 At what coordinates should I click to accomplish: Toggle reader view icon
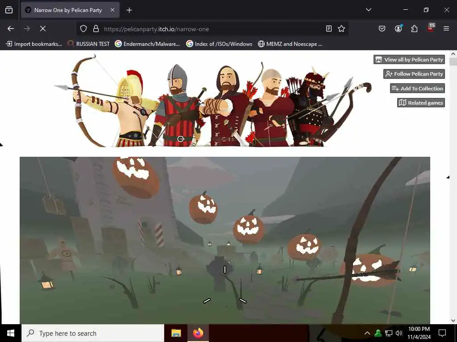click(x=329, y=28)
